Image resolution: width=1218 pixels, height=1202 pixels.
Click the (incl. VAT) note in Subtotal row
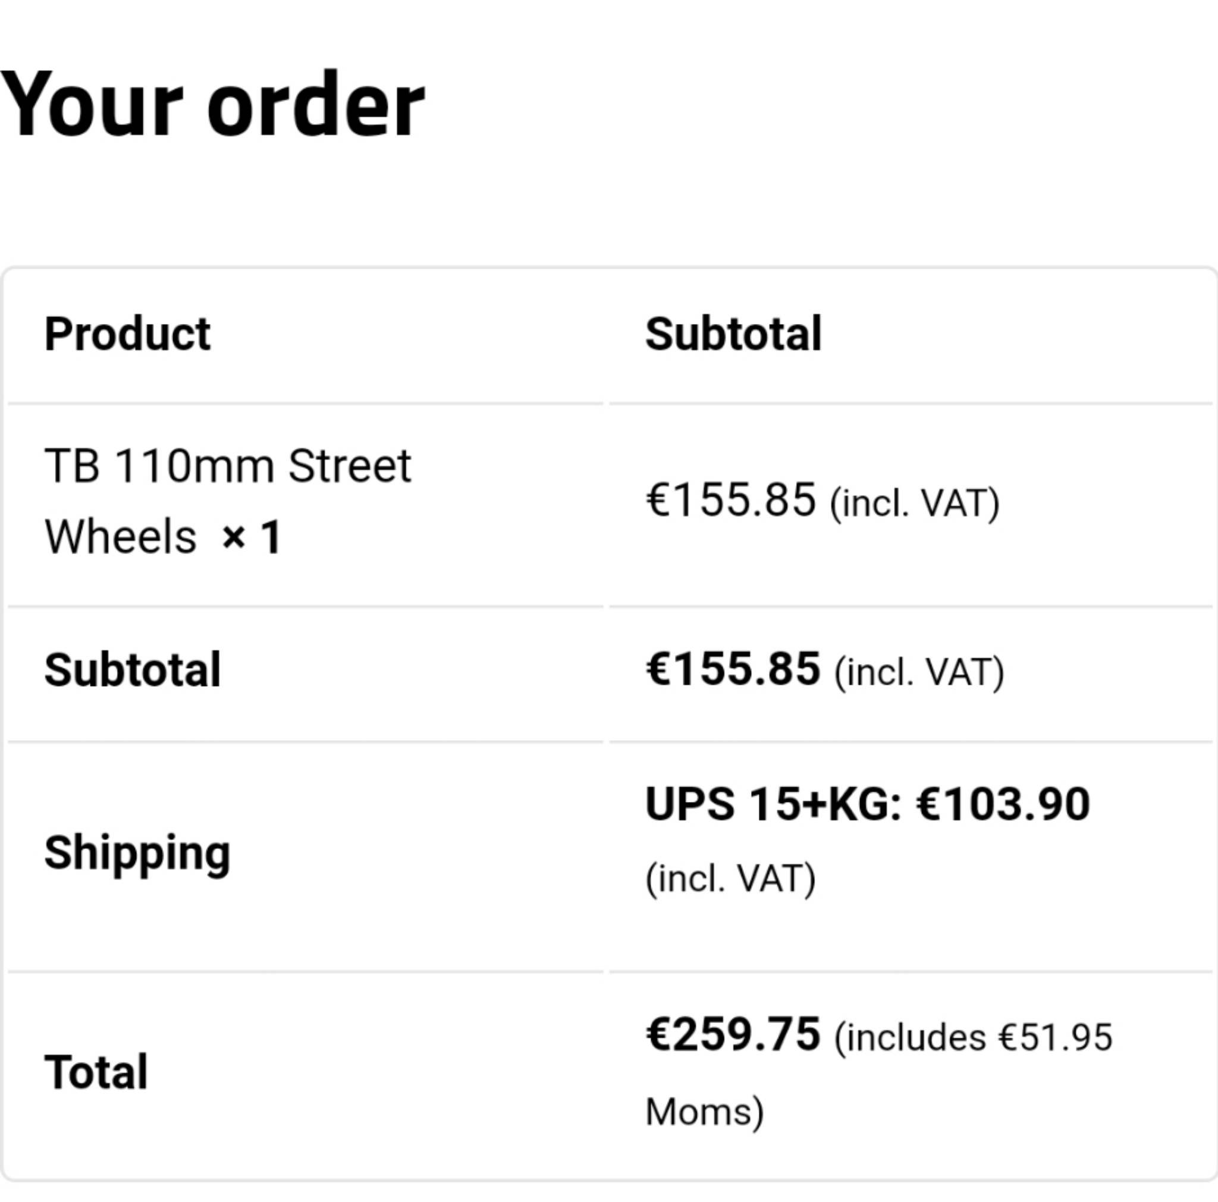pos(919,672)
